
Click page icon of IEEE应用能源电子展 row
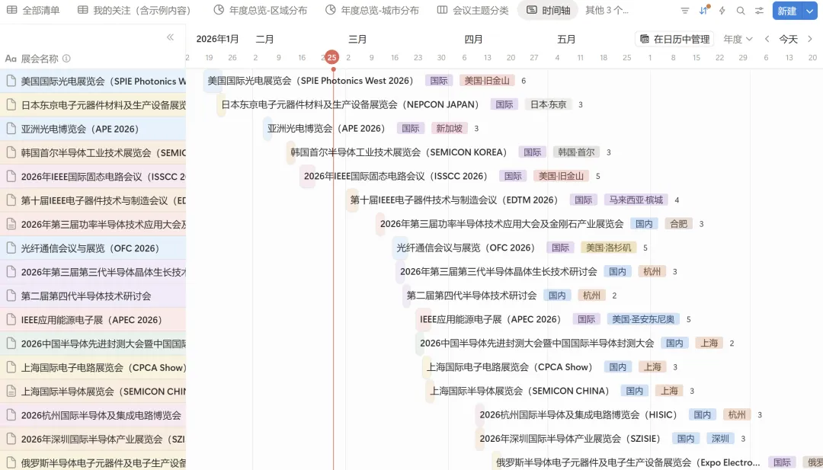11,319
